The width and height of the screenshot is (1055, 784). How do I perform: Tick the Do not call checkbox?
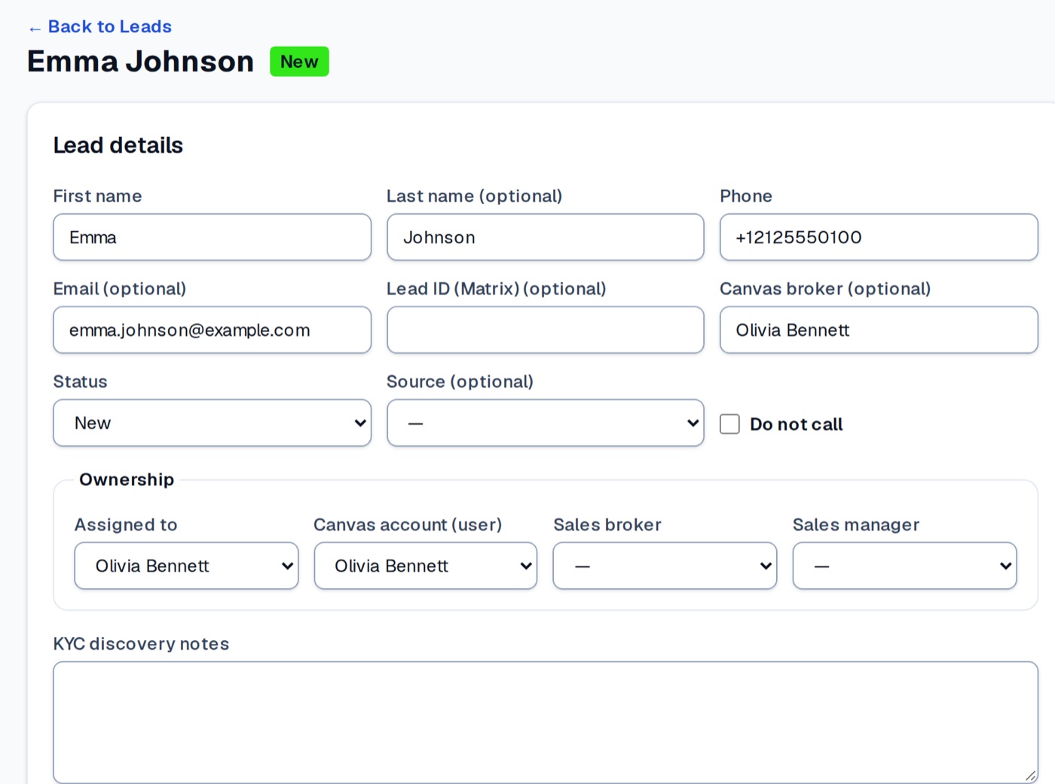click(729, 424)
